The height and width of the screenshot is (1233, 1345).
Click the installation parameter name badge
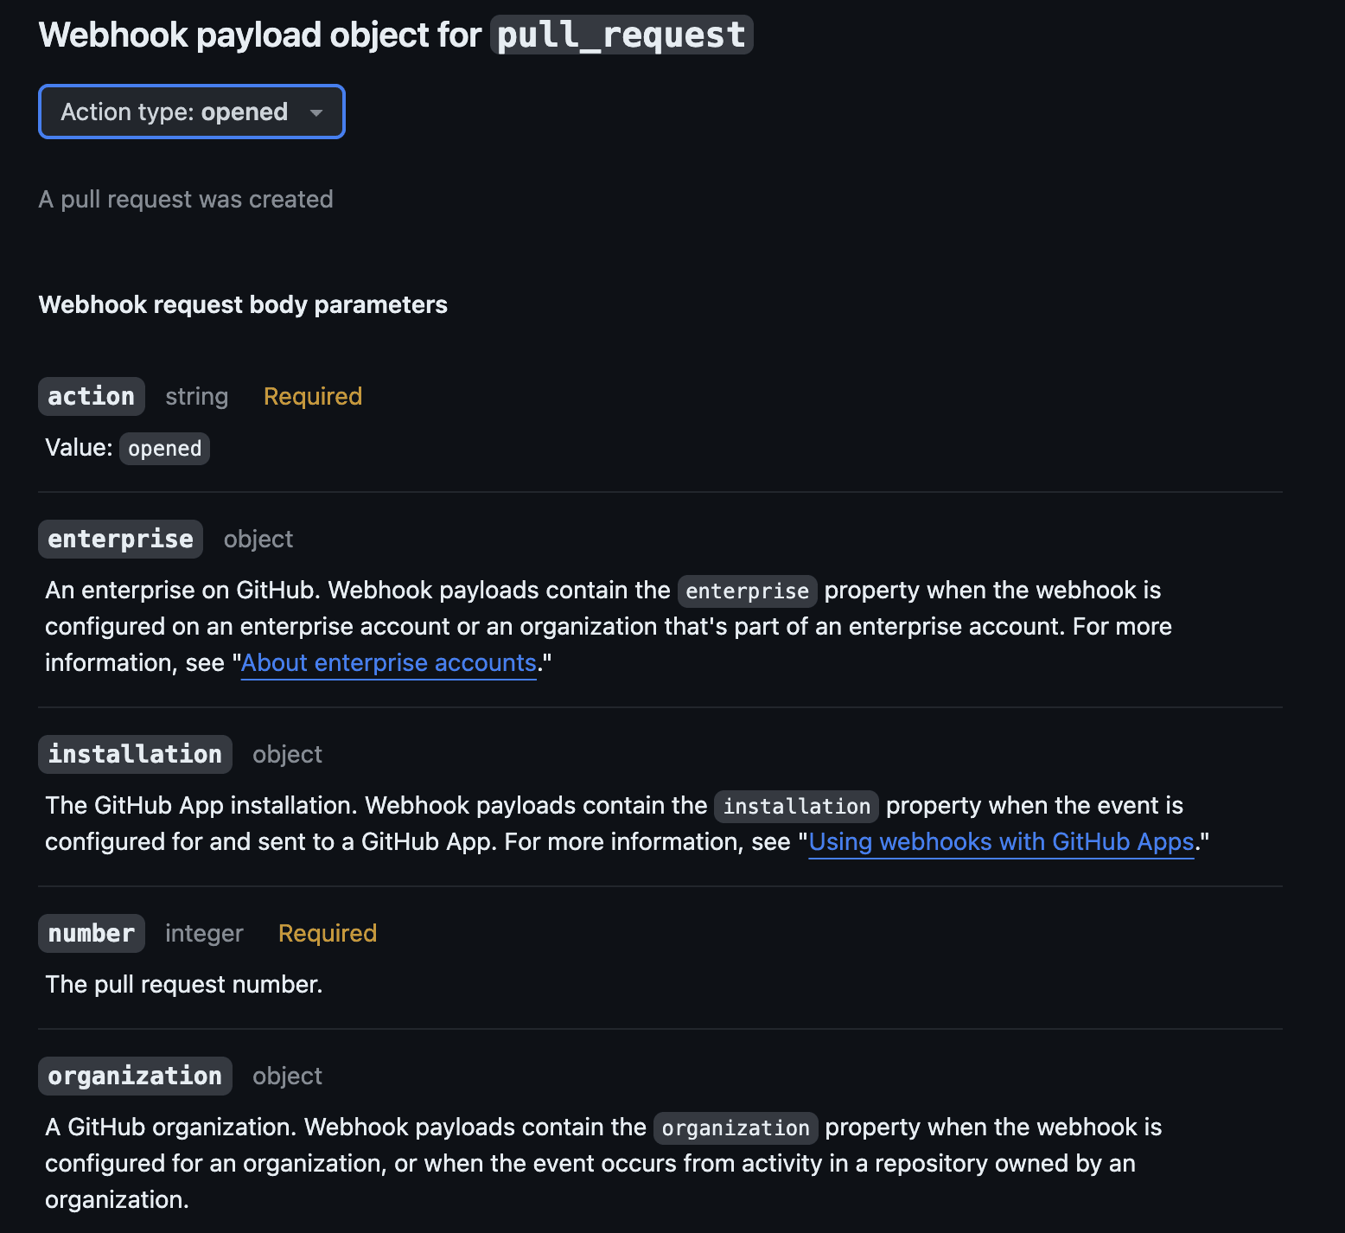[135, 755]
